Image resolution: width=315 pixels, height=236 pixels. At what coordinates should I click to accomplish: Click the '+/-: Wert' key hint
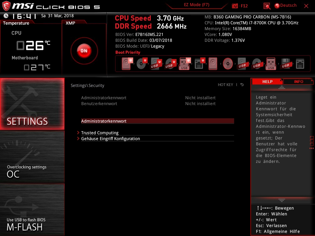pyautogui.click(x=266, y=220)
